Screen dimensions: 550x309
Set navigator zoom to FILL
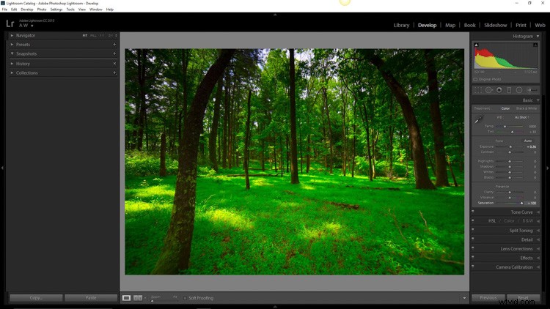click(x=93, y=35)
